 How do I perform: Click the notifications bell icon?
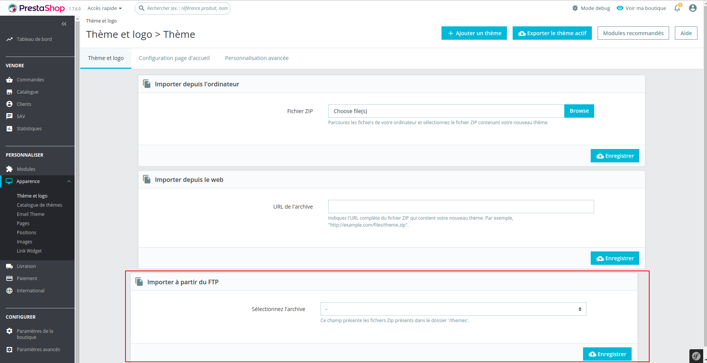(x=676, y=8)
